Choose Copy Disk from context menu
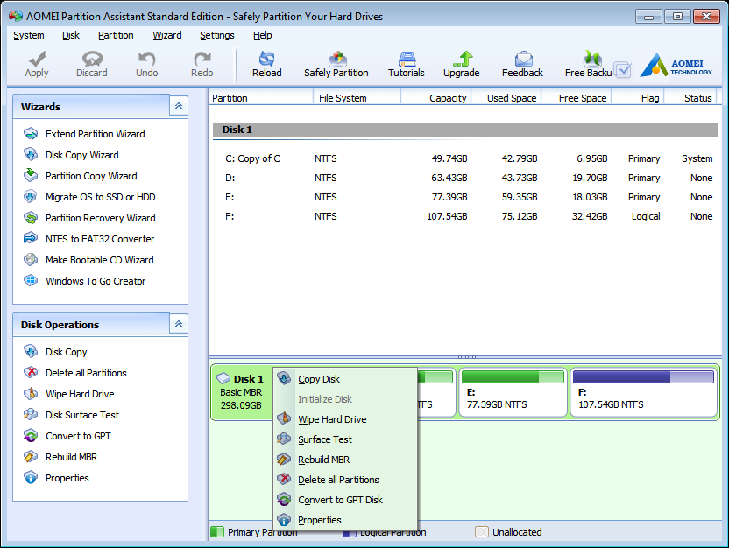 (345, 379)
